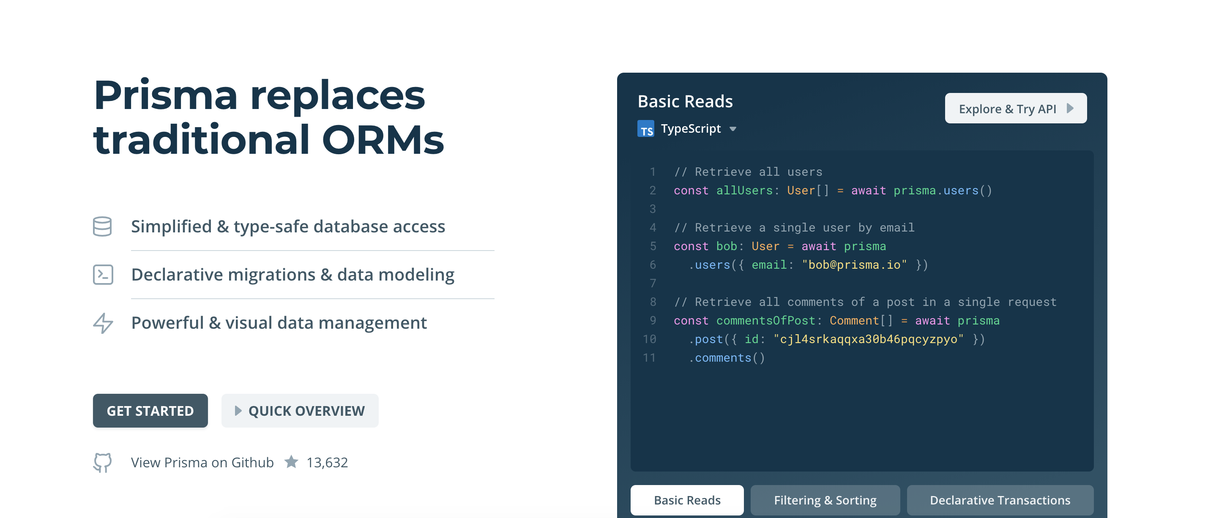Click the play triangle in Quick Overview
Image resolution: width=1208 pixels, height=518 pixels.
(x=238, y=411)
